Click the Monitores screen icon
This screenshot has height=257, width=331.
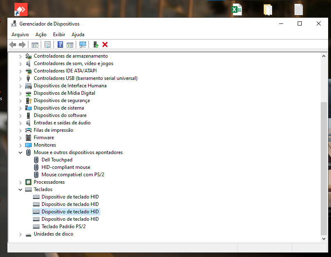28,145
